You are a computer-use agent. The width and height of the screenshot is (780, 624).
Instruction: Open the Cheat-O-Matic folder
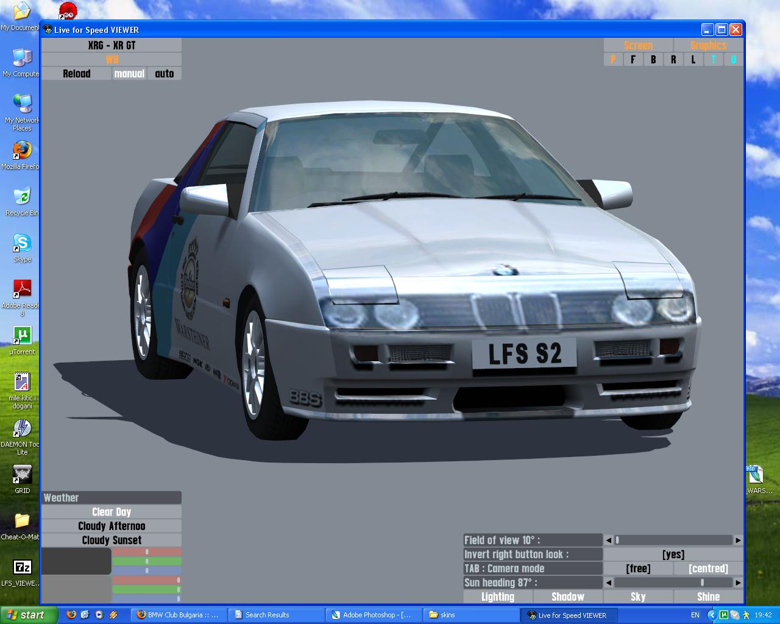pyautogui.click(x=21, y=526)
